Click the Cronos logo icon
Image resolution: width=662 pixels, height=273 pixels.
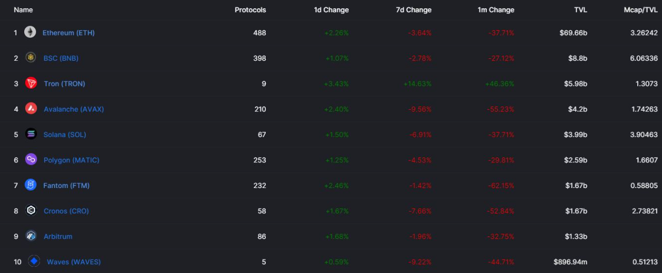[31, 211]
